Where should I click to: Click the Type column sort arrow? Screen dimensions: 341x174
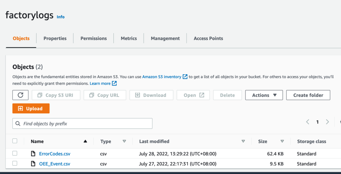click(124, 141)
